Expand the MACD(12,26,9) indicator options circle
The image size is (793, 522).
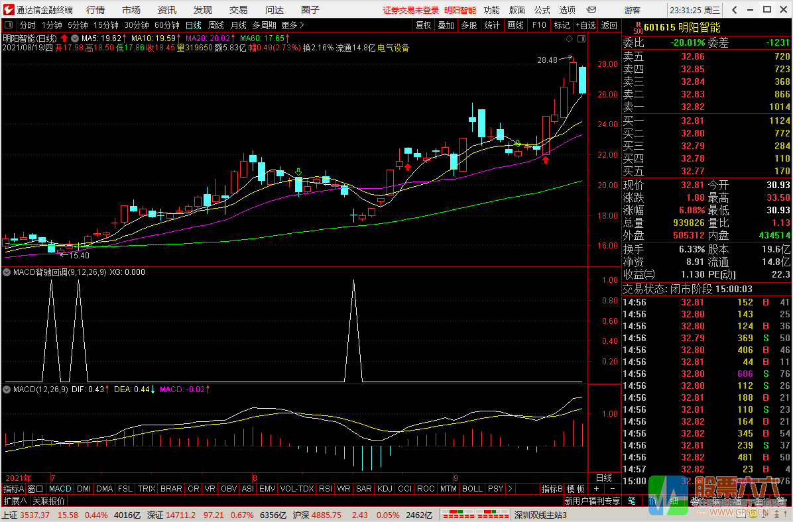[x=7, y=390]
